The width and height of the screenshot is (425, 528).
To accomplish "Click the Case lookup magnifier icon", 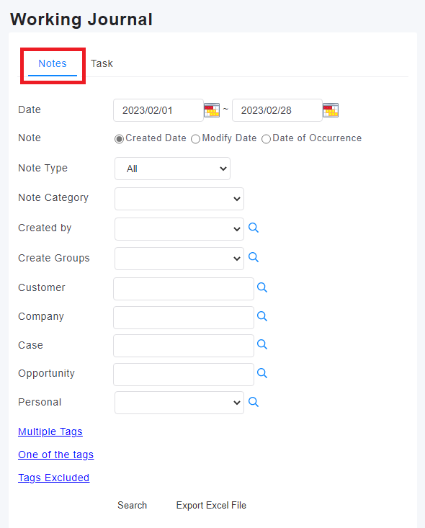I will coord(262,344).
